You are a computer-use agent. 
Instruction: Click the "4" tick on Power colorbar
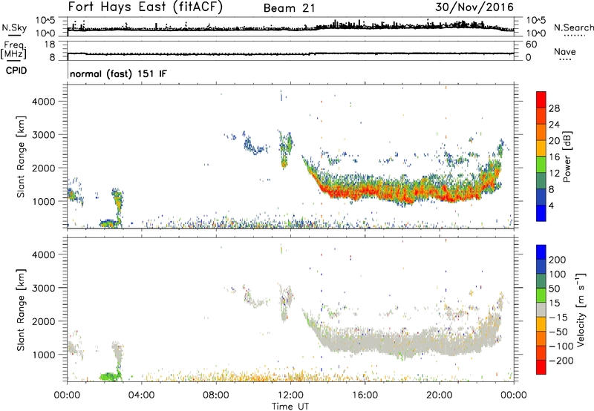click(551, 206)
